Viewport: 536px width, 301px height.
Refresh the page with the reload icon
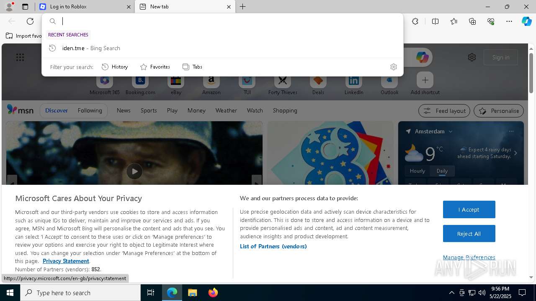click(30, 21)
